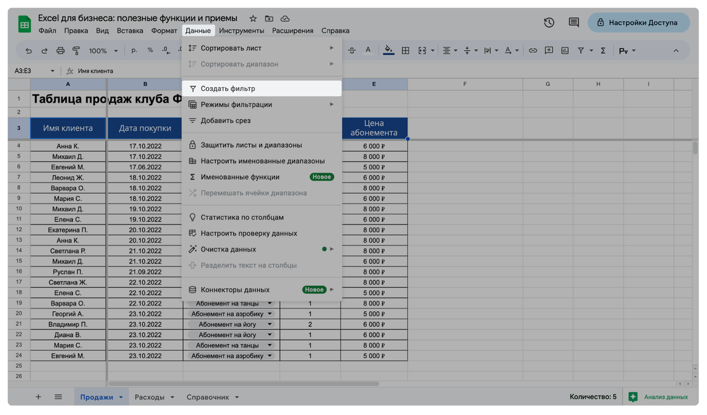Click the decrease decimal places icon

(x=166, y=50)
